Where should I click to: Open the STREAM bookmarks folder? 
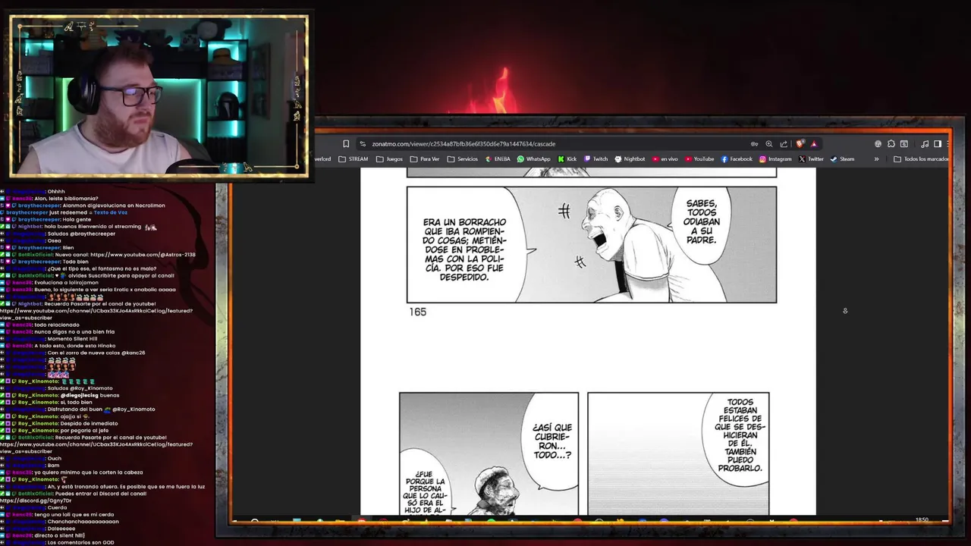pyautogui.click(x=353, y=159)
